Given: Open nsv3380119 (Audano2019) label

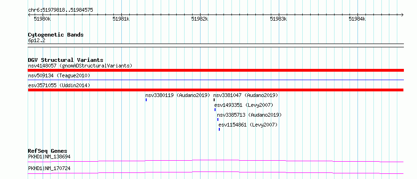Looking at the screenshot, I should (178, 95).
